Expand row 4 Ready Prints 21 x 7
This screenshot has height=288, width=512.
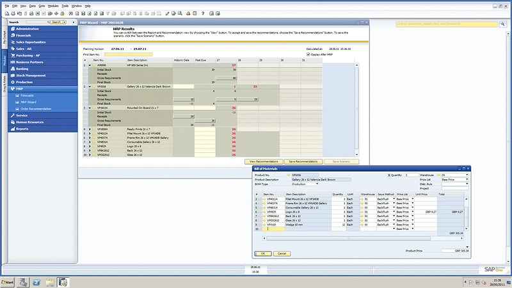click(90, 129)
